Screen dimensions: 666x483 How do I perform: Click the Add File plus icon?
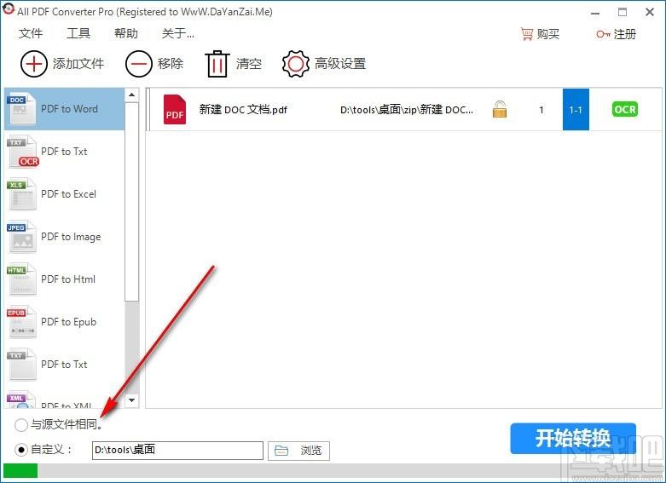pyautogui.click(x=33, y=64)
